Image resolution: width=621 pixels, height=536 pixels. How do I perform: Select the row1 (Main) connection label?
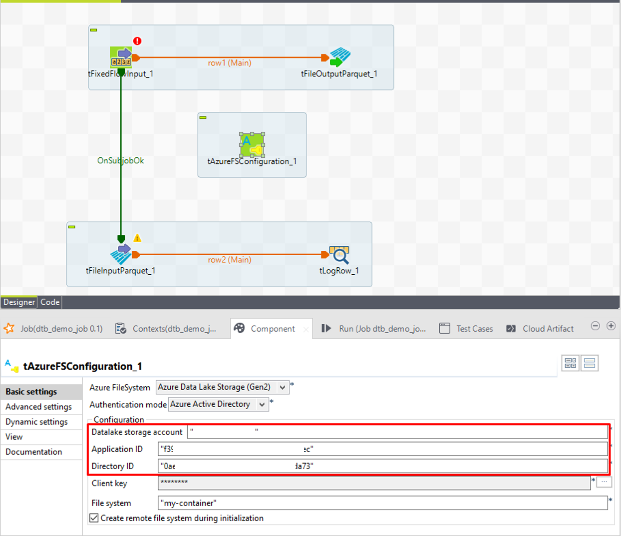[230, 63]
